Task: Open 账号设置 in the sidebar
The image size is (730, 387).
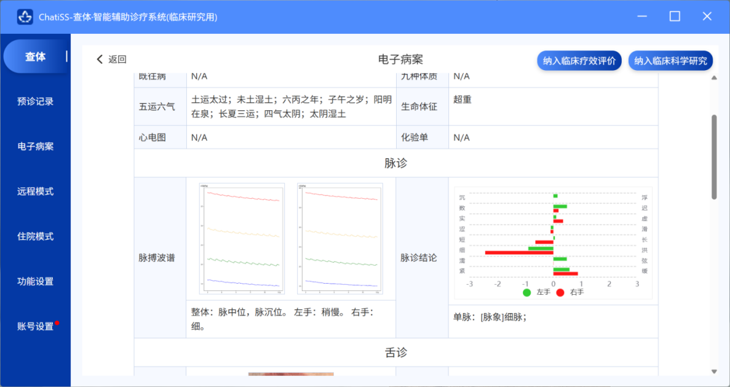Action: pos(36,327)
